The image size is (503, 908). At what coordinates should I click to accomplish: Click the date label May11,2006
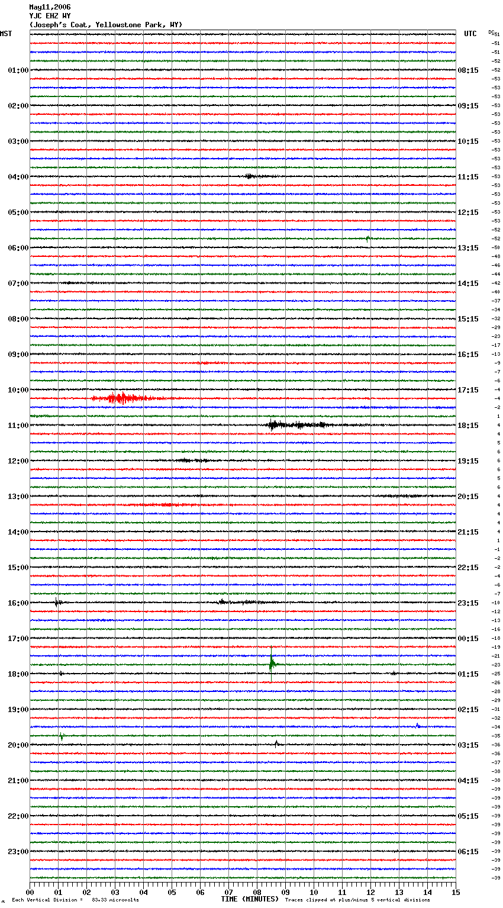point(50,7)
